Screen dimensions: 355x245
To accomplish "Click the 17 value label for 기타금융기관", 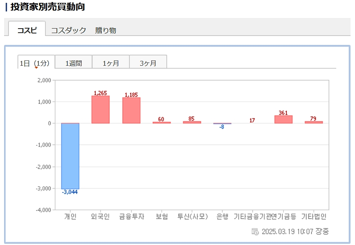I will click(x=252, y=120).
